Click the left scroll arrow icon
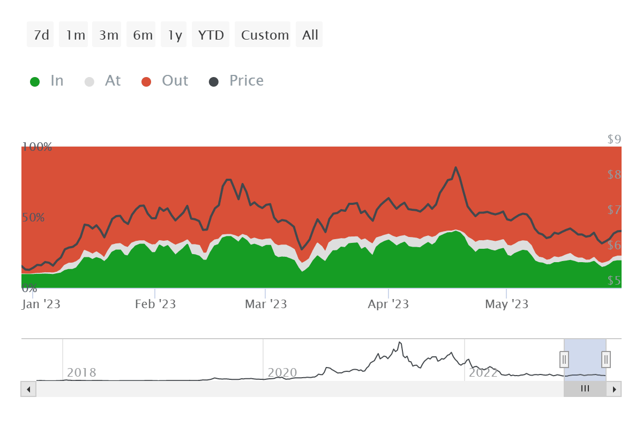643x428 pixels. coord(29,389)
